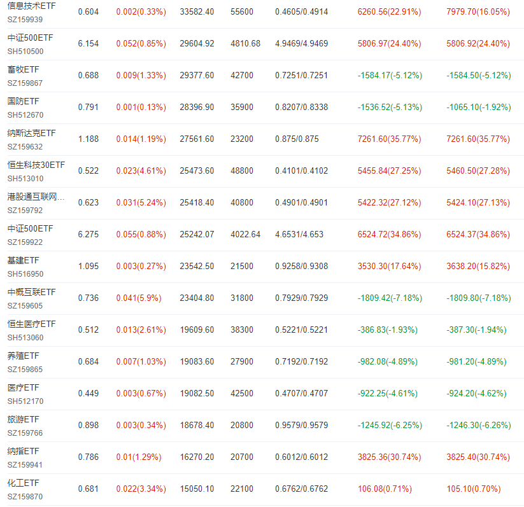Open the 旅游ETF fund name
The width and height of the screenshot is (524, 507).
(x=23, y=419)
